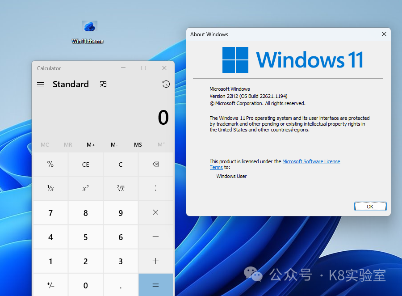Click digit 6 on the keypad
The width and height of the screenshot is (402, 296).
click(121, 237)
